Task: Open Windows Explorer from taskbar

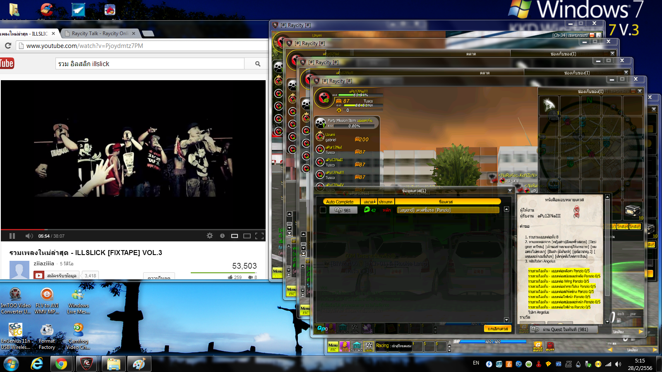Action: coord(113,364)
